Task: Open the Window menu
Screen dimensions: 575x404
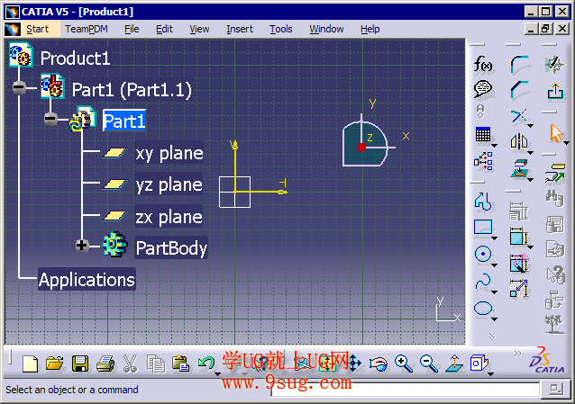Action: [326, 29]
